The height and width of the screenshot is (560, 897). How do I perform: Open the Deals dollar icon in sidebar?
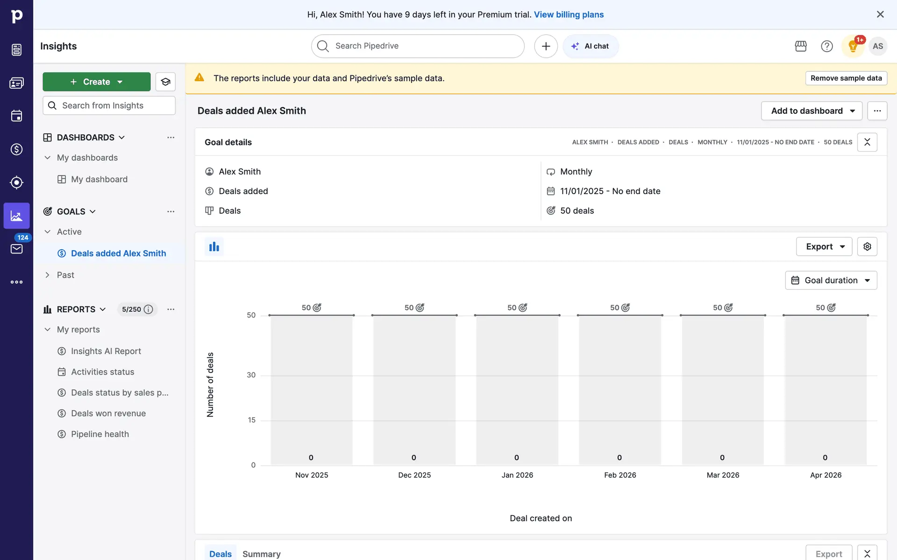(x=16, y=149)
